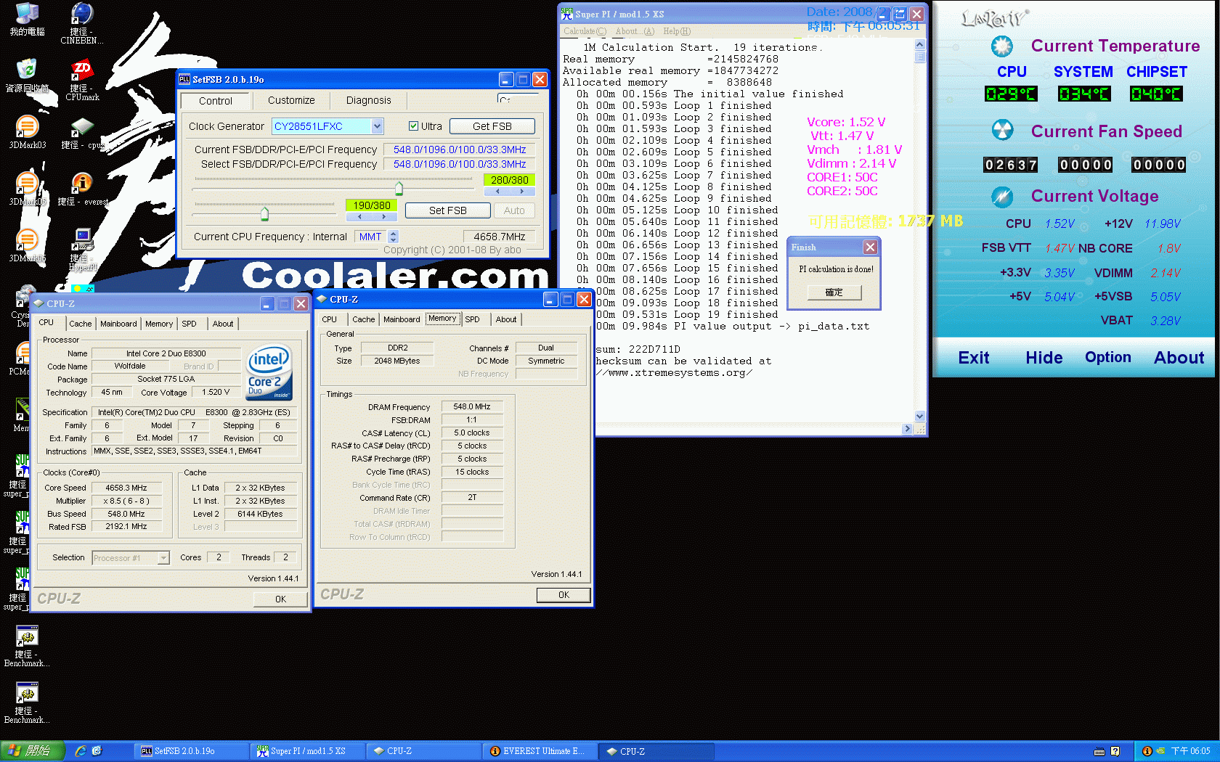Click Hide in the LANParty monitor

(x=1044, y=358)
